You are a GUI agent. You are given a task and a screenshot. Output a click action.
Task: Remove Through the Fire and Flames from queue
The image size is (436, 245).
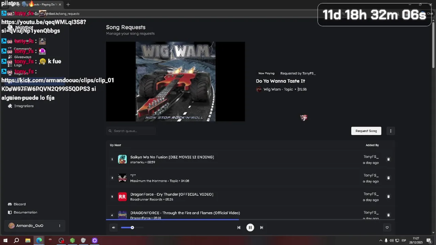388,215
